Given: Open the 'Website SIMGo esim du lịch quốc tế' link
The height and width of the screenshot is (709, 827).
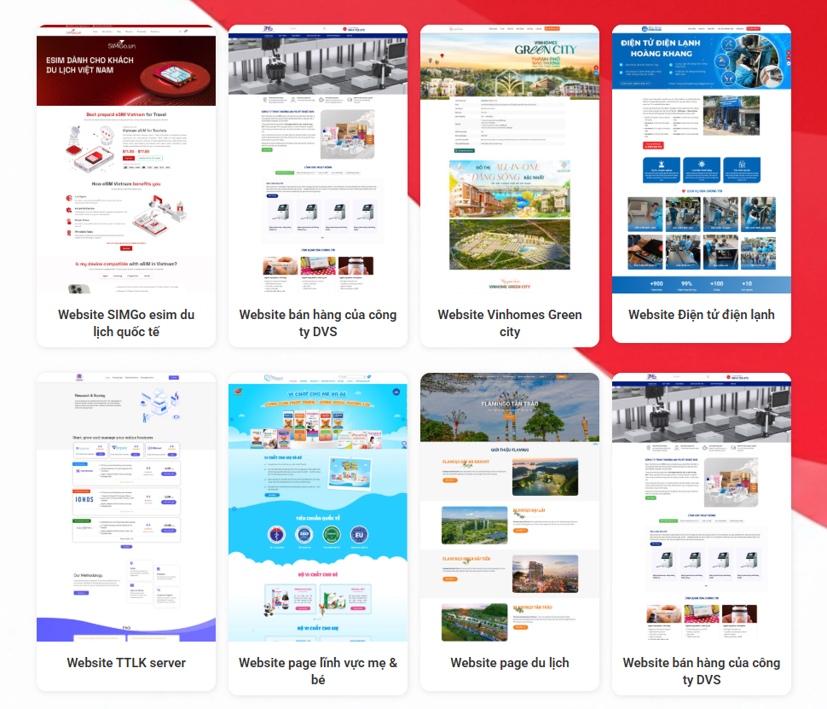Looking at the screenshot, I should click(126, 323).
